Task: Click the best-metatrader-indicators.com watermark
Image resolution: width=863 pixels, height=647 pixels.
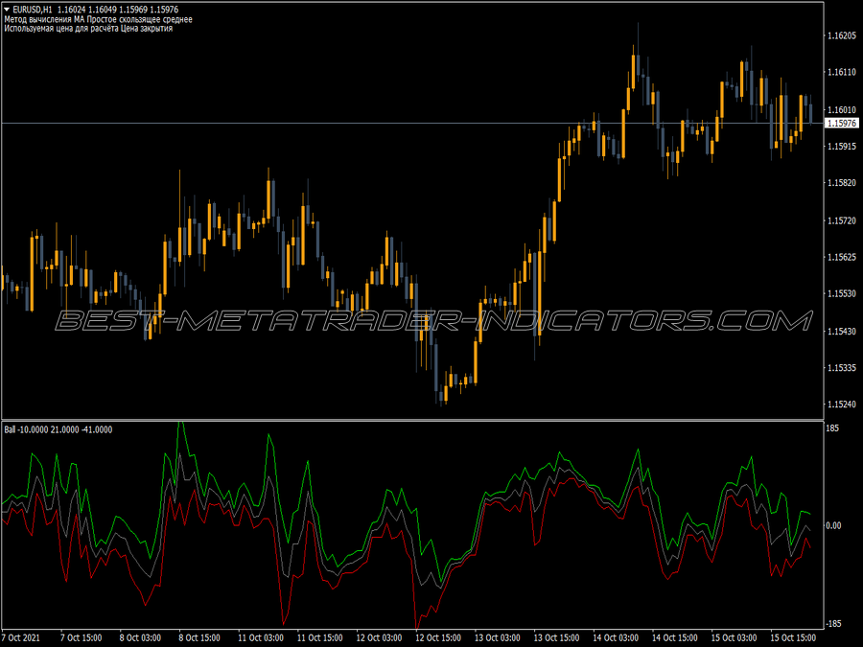Action: (x=433, y=321)
